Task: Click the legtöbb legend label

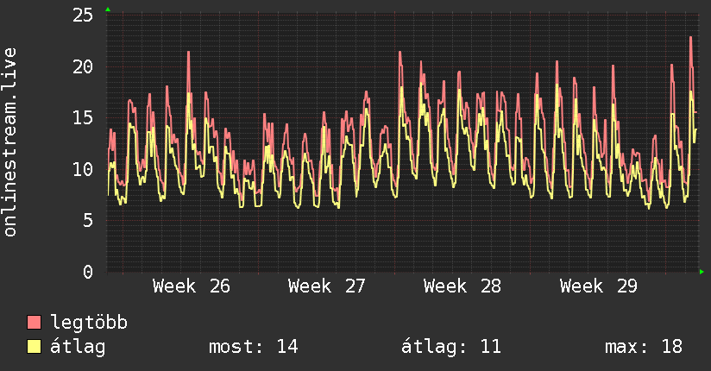Action: [89, 323]
